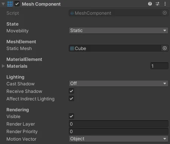Click the Static Mesh property label

point(19,49)
